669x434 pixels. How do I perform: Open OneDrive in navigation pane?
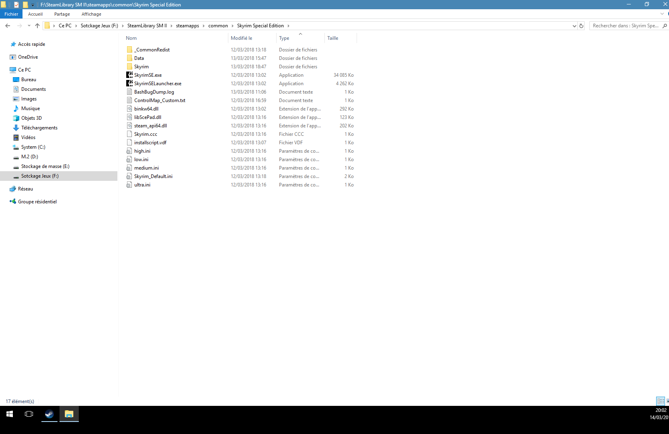[x=28, y=57]
